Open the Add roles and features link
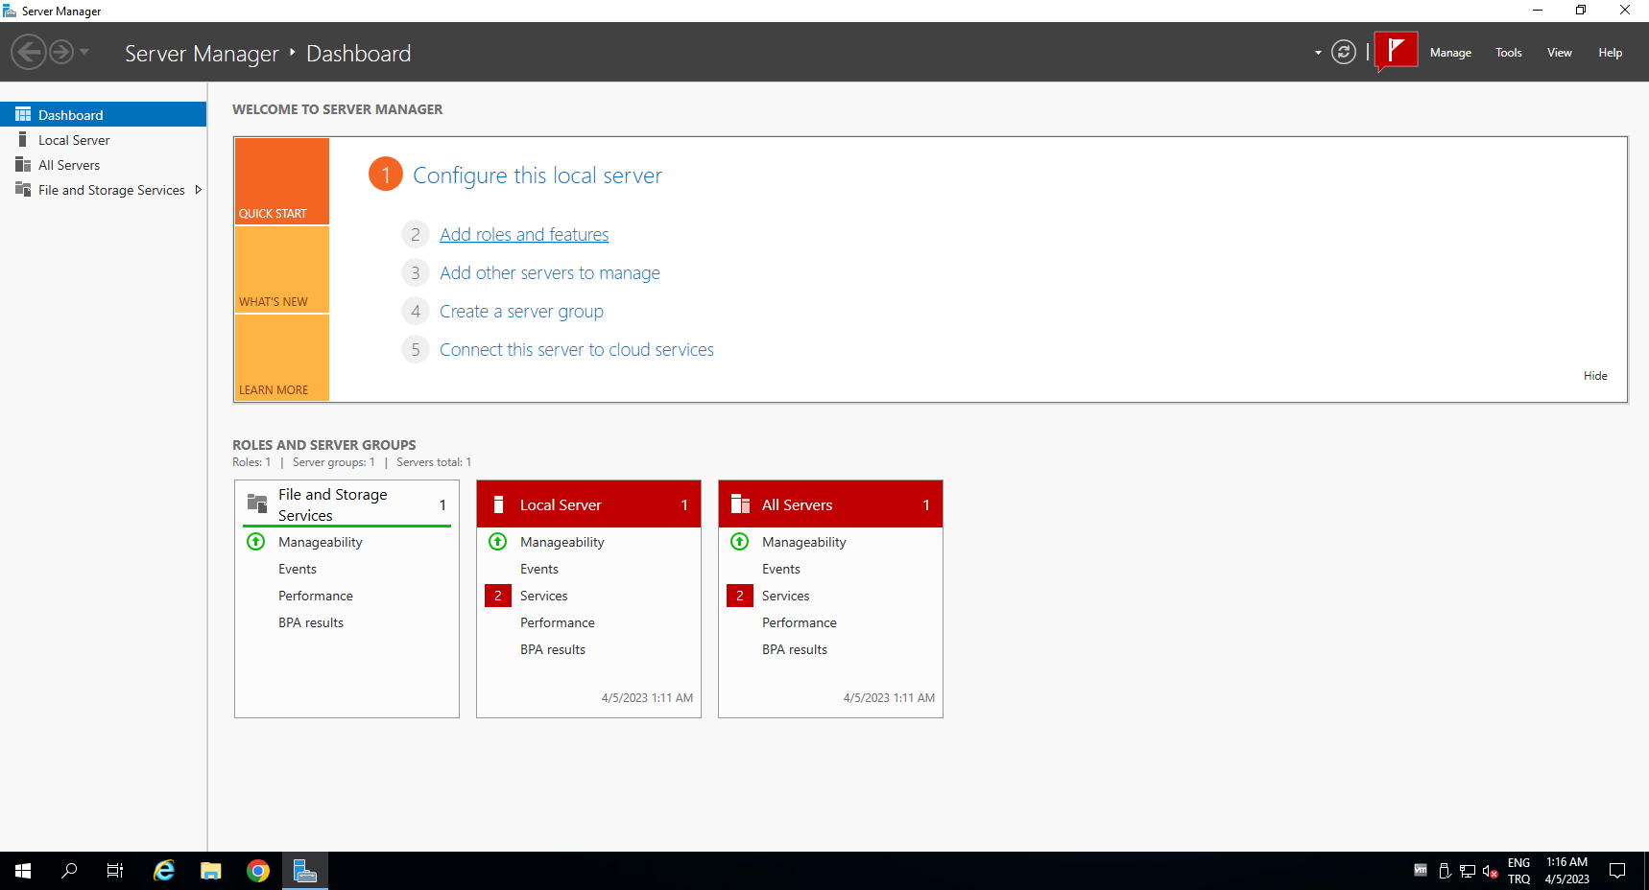 pos(524,234)
